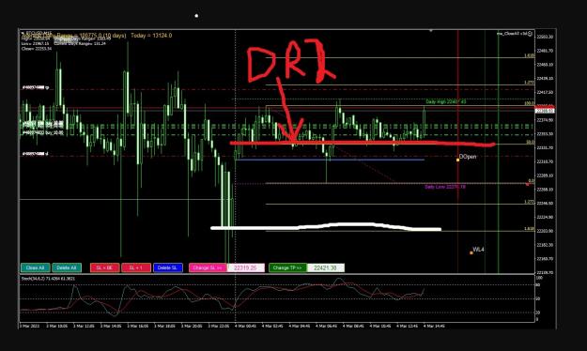Image resolution: width=587 pixels, height=351 pixels.
Task: Click the 3 Mar 14:05 time axis label
Action: tap(111, 326)
